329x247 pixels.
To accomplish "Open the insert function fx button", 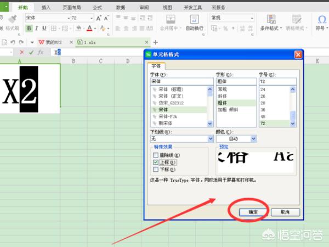I will pos(40,52).
